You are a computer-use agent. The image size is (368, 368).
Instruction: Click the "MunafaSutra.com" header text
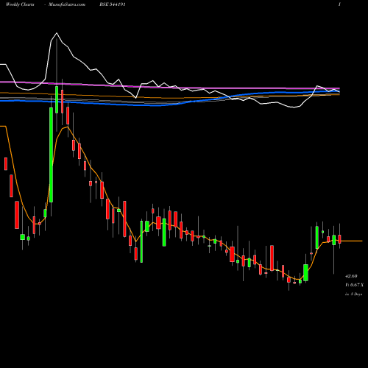(67, 4)
